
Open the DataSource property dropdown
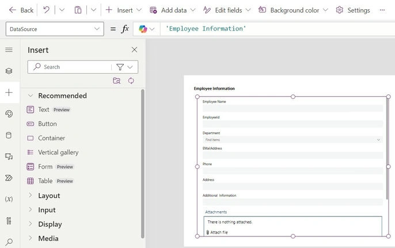click(55, 29)
